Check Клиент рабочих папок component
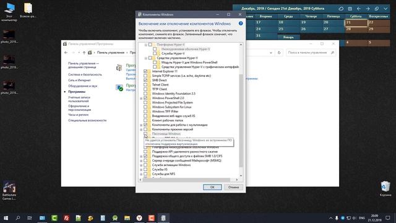Screen dimensions: 396x223 coord(145,120)
